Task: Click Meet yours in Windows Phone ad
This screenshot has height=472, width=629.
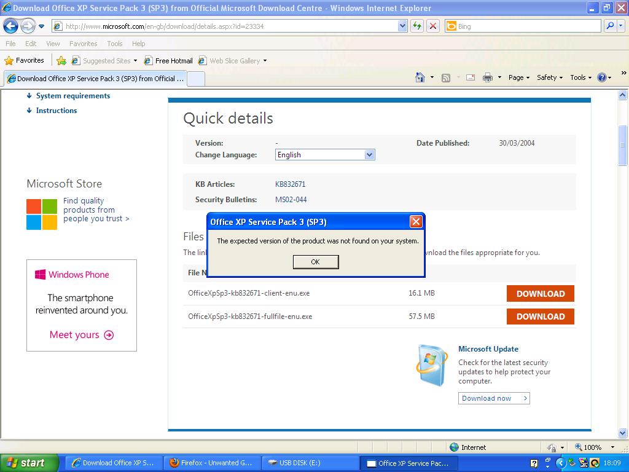Action: (x=82, y=335)
